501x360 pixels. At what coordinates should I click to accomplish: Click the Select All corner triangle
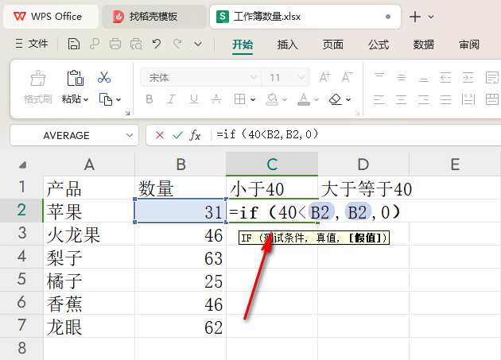22,165
